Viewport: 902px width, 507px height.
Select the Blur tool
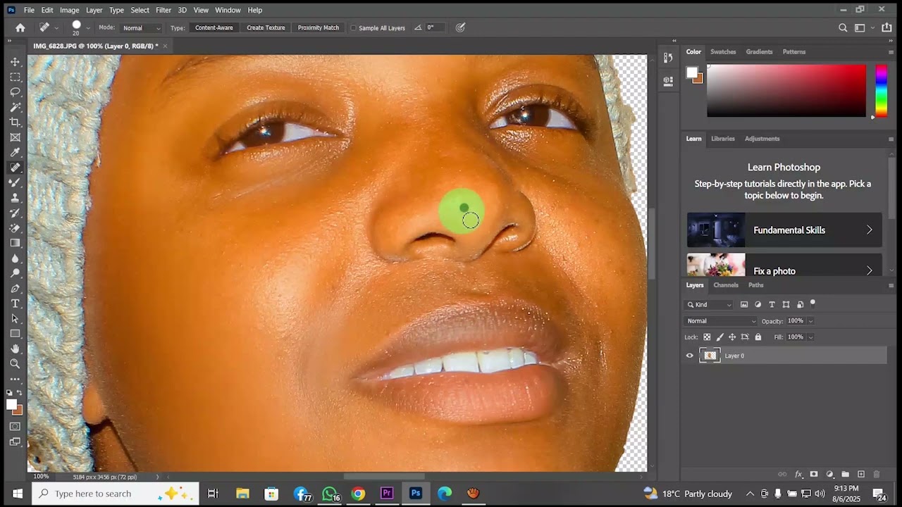click(15, 258)
